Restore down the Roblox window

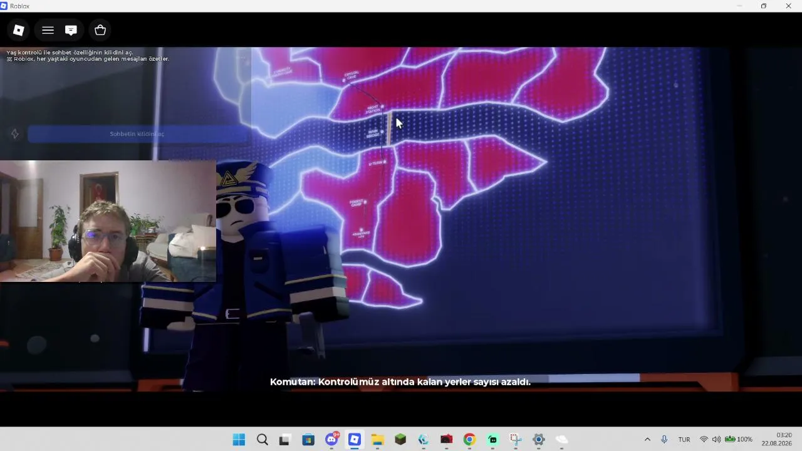(764, 6)
